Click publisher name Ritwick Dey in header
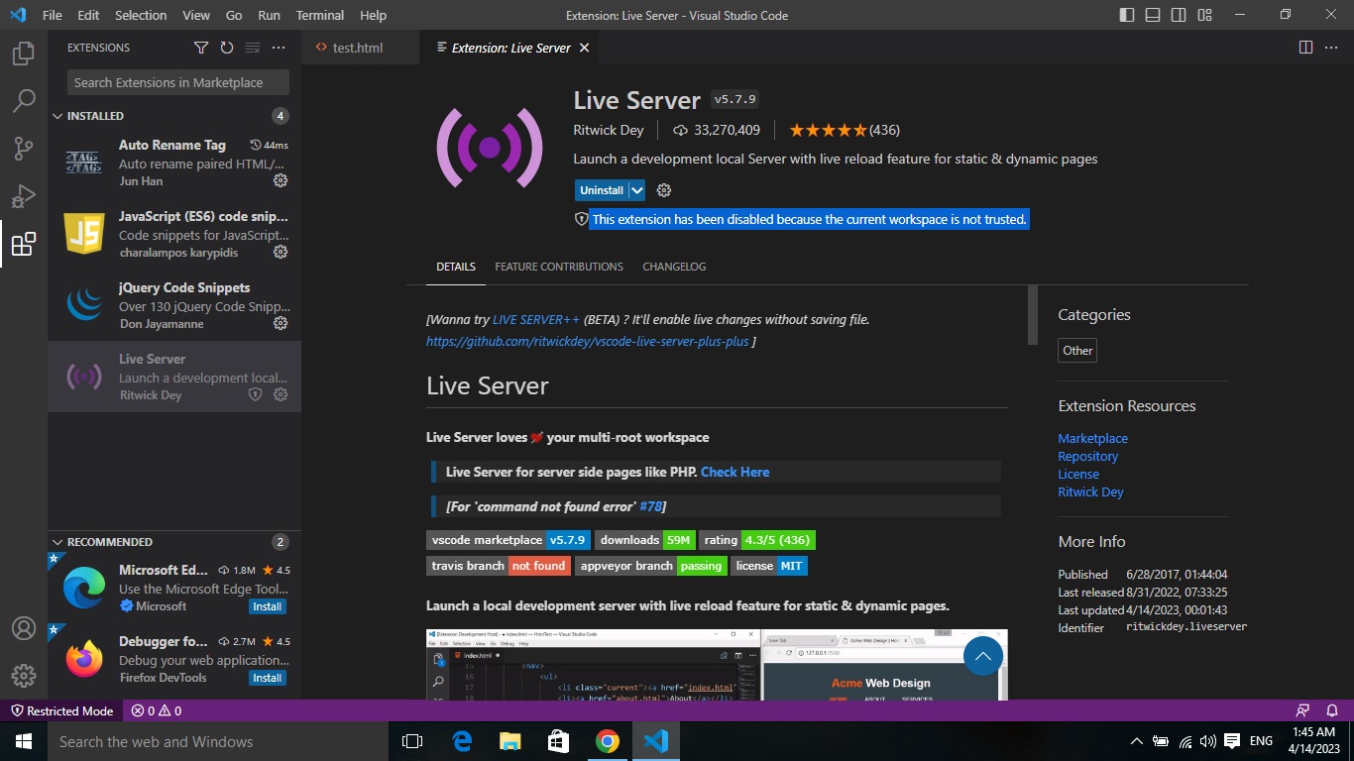 609,130
